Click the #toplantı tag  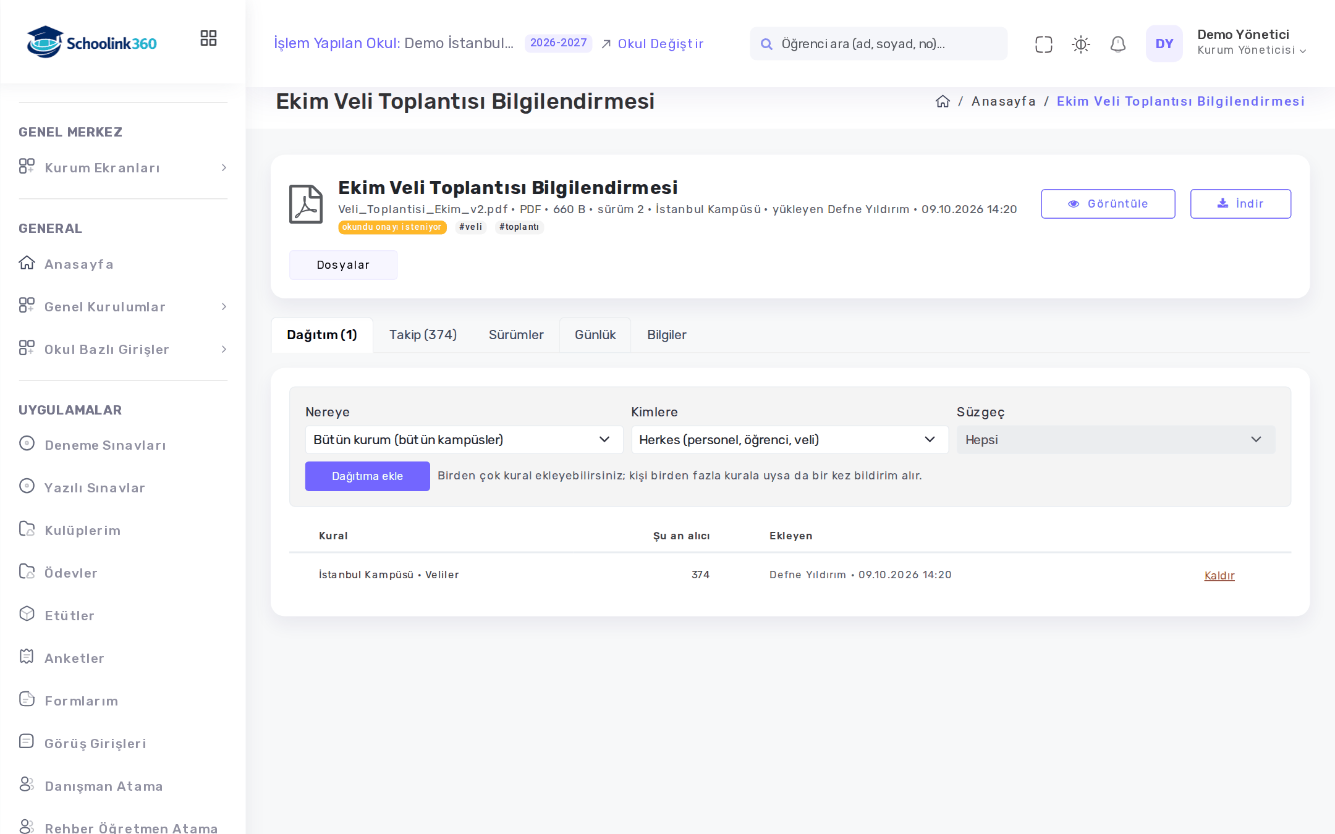519,227
